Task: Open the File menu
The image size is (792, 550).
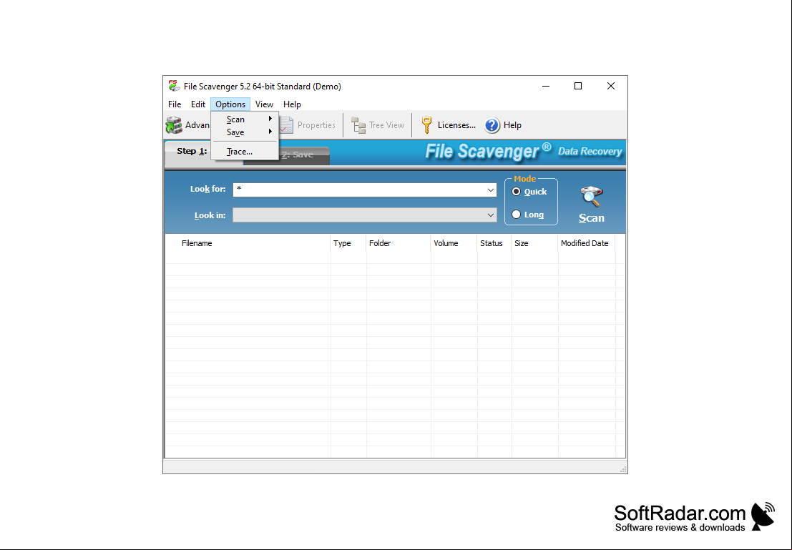Action: [175, 104]
